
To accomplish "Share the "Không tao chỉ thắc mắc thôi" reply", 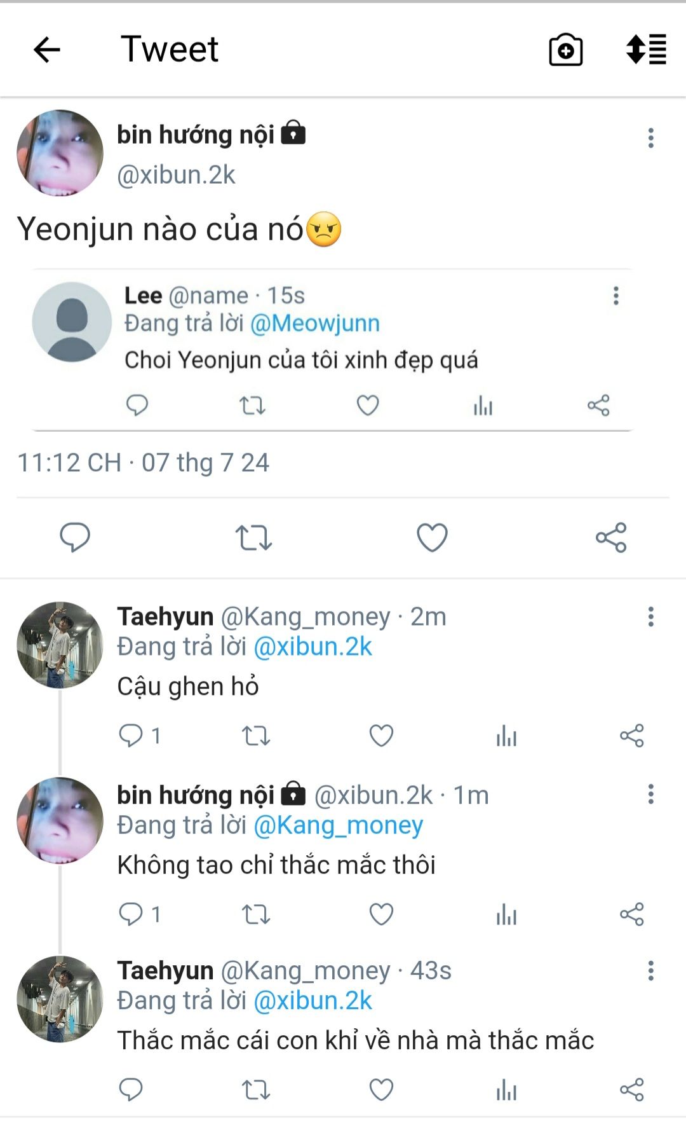I will pyautogui.click(x=631, y=914).
